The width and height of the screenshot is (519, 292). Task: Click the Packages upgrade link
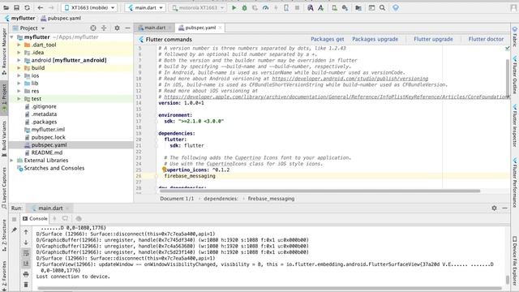click(x=375, y=39)
